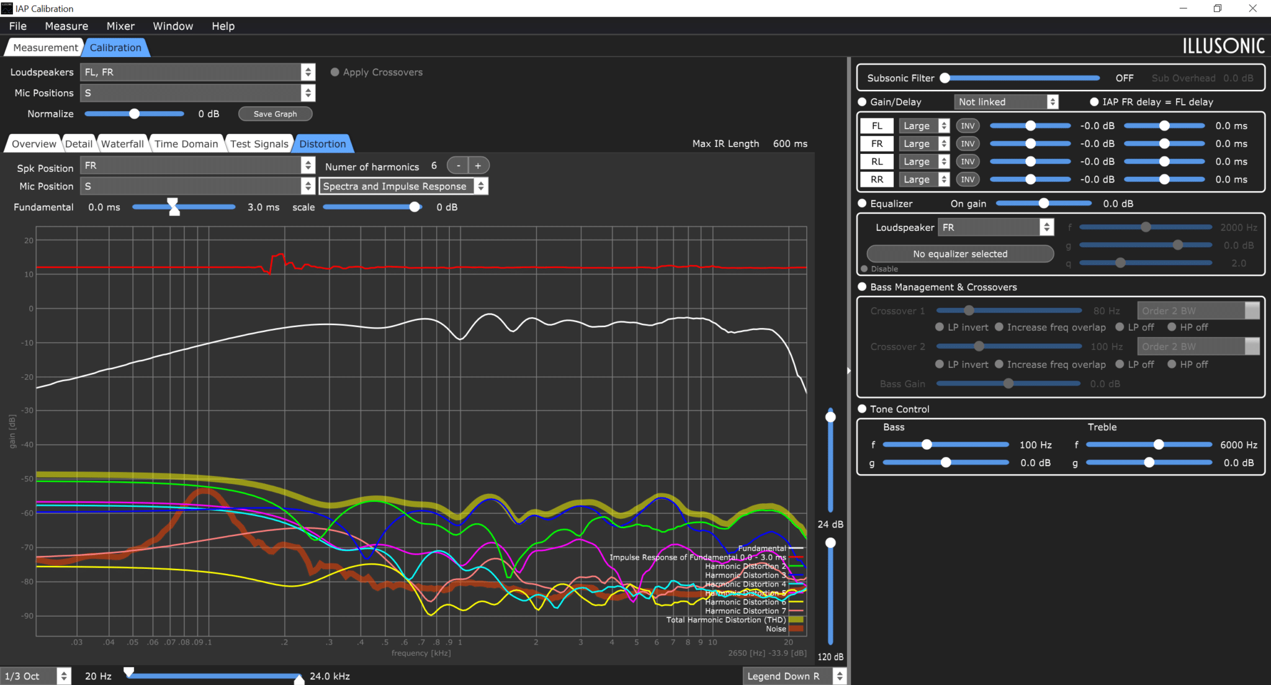Click the Bass frequency slider
The image size is (1271, 685).
point(946,445)
